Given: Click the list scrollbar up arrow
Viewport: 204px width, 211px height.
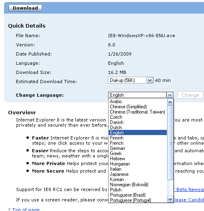Looking at the screenshot, I should coord(170,102).
